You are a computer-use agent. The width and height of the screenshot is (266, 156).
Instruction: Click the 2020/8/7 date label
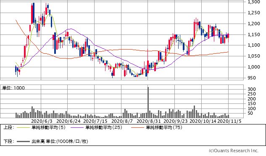[122, 121]
